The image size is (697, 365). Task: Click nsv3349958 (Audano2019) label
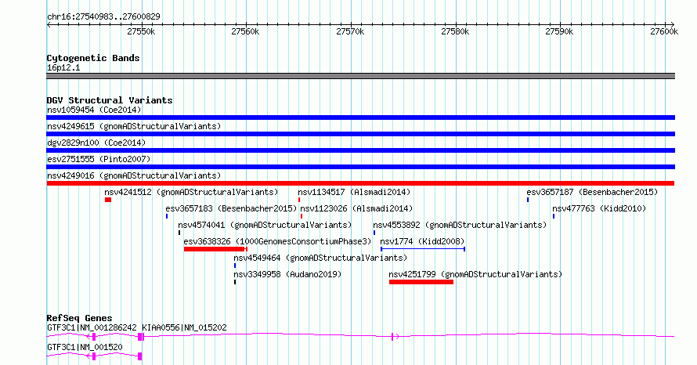(287, 274)
